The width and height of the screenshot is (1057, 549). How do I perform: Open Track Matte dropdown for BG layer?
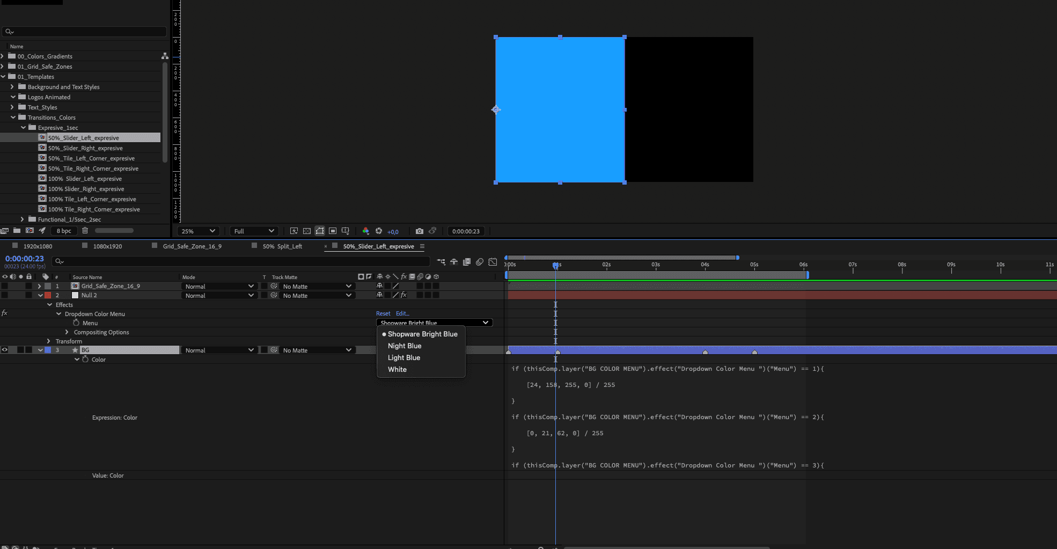tap(317, 350)
